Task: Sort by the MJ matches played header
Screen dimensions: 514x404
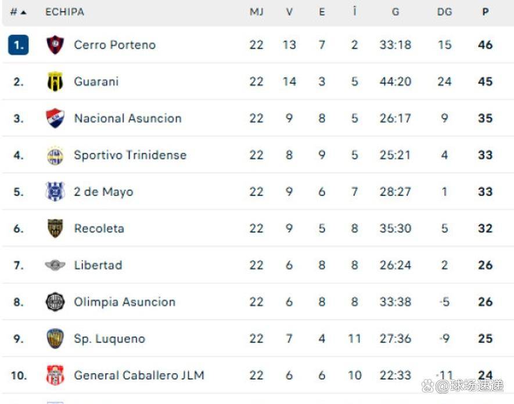Action: point(256,12)
